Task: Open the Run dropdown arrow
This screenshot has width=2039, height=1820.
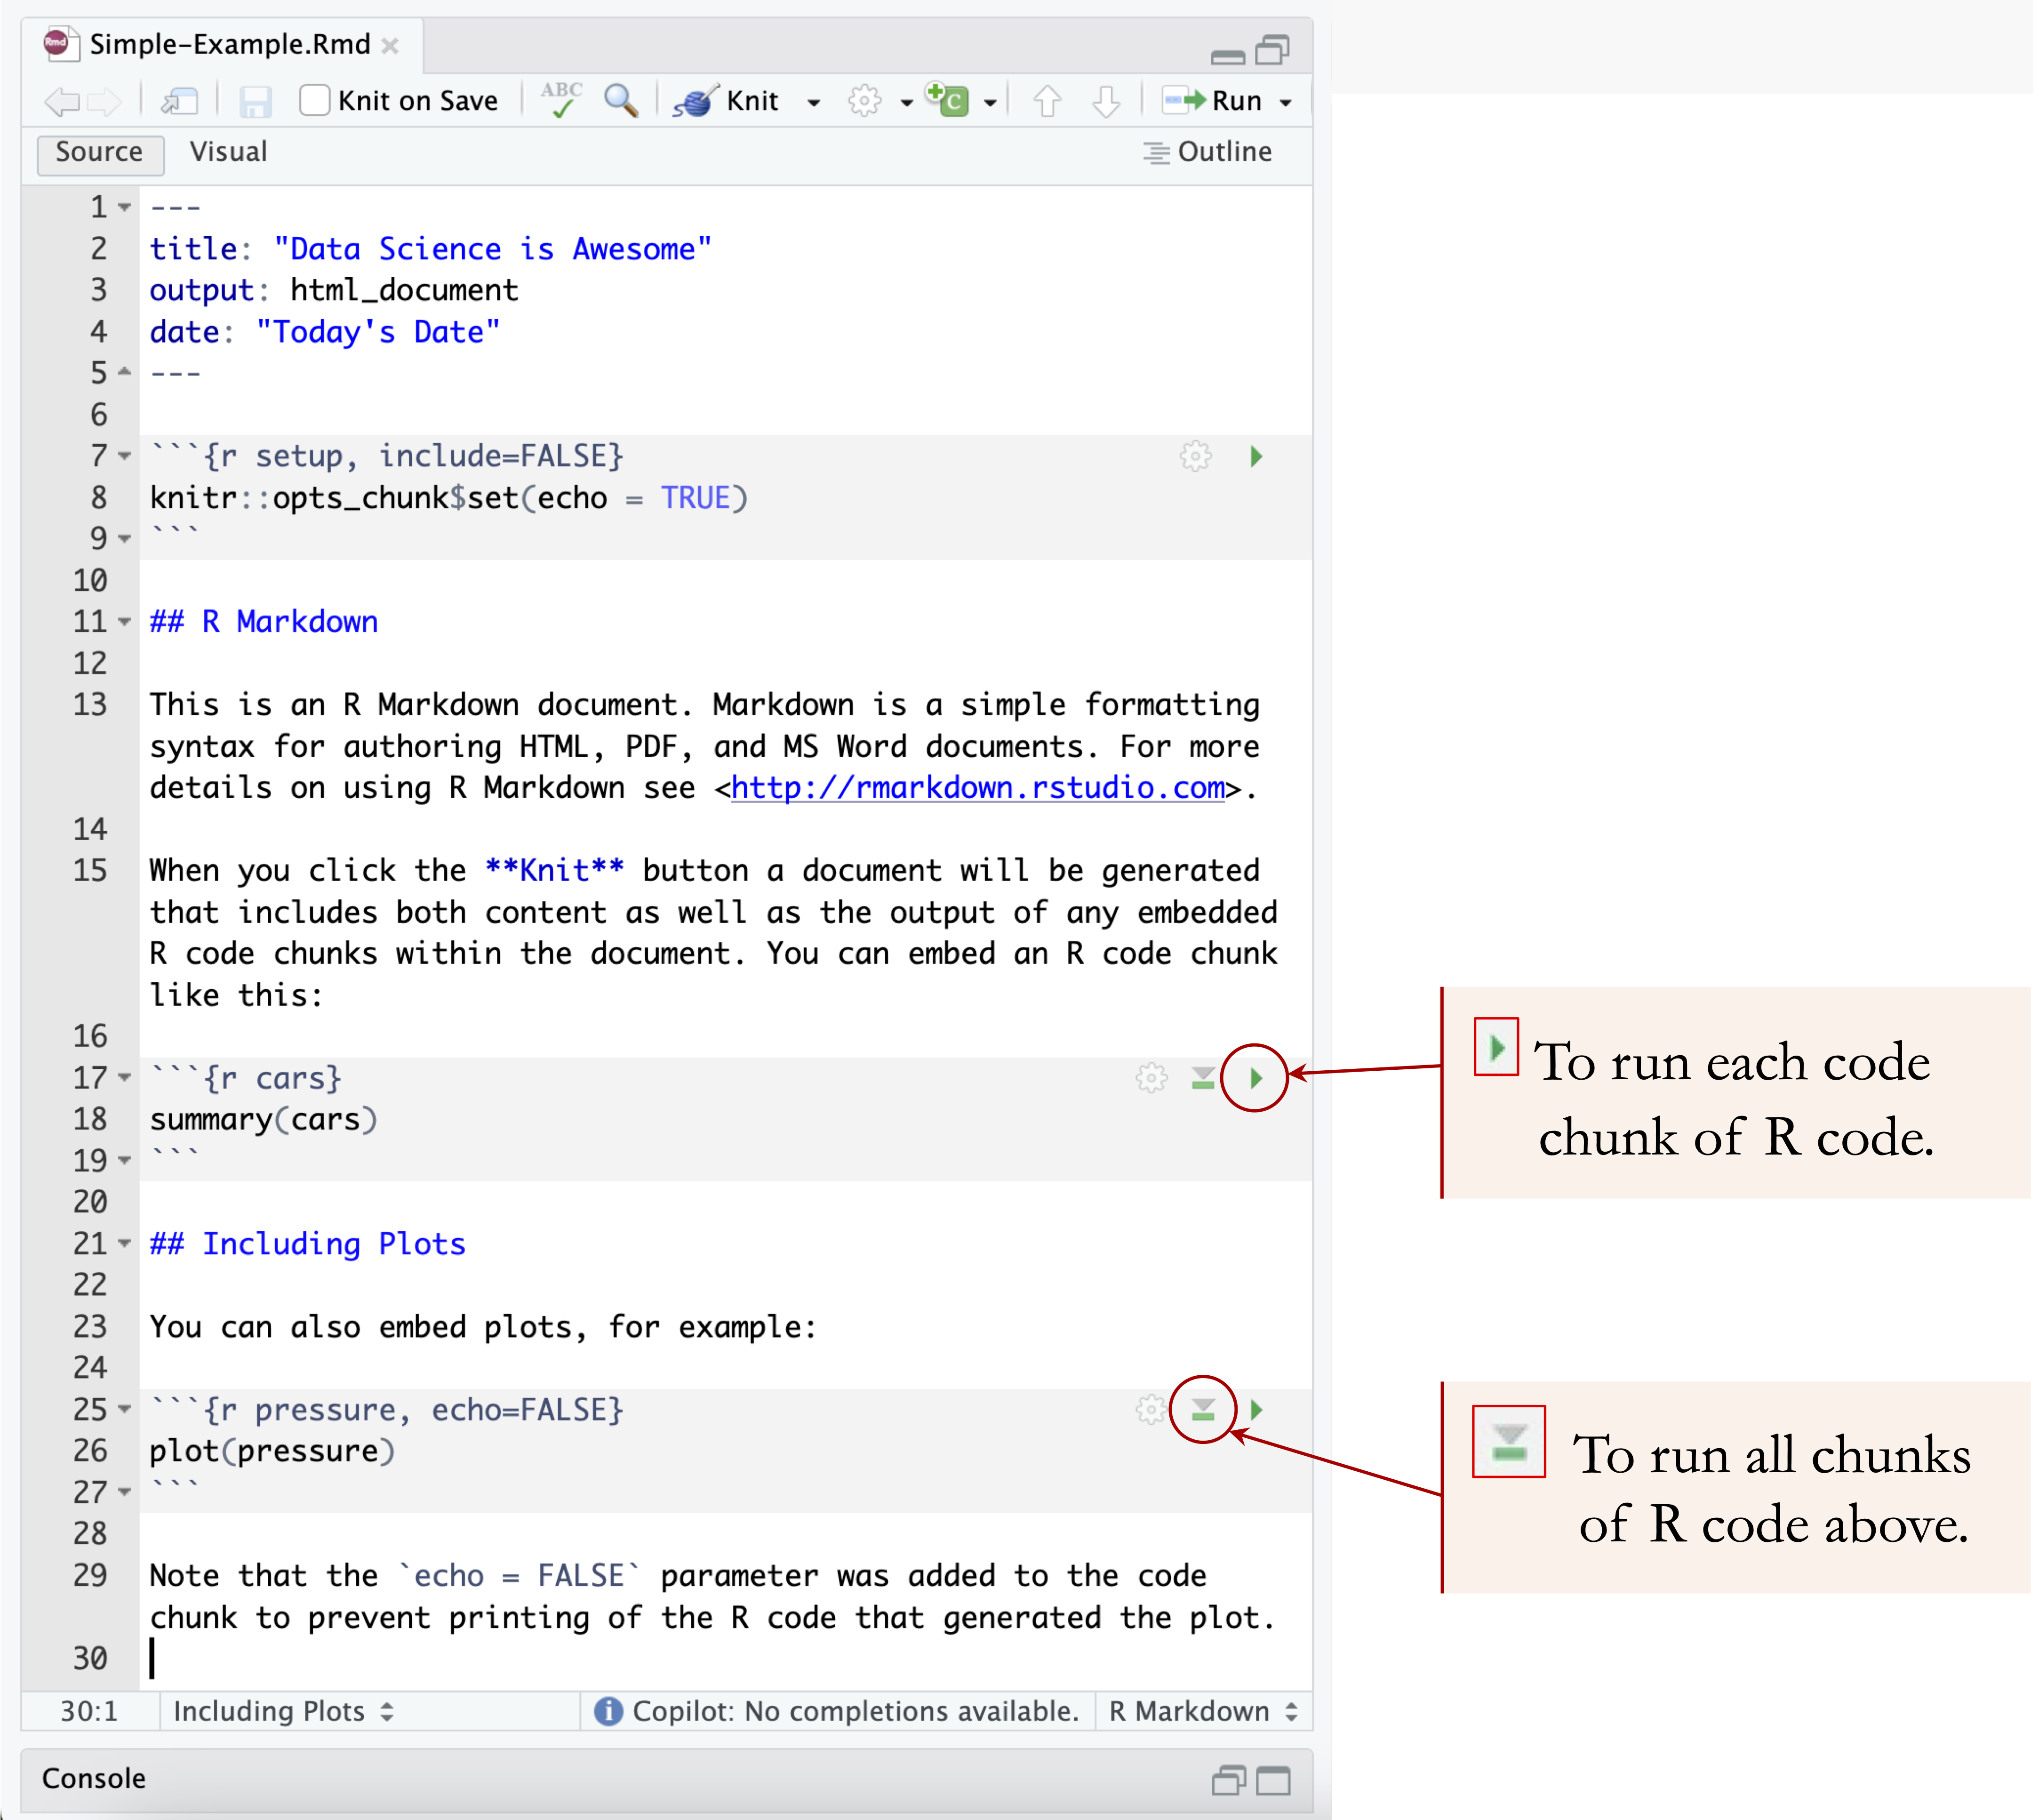Action: coord(1286,103)
